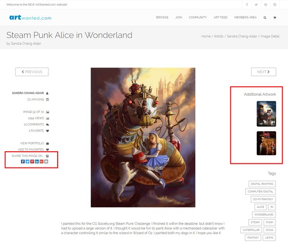Screen dimensions: 288x249
Task: Click the '23 JAN 2009' date text
Action: click(x=36, y=99)
